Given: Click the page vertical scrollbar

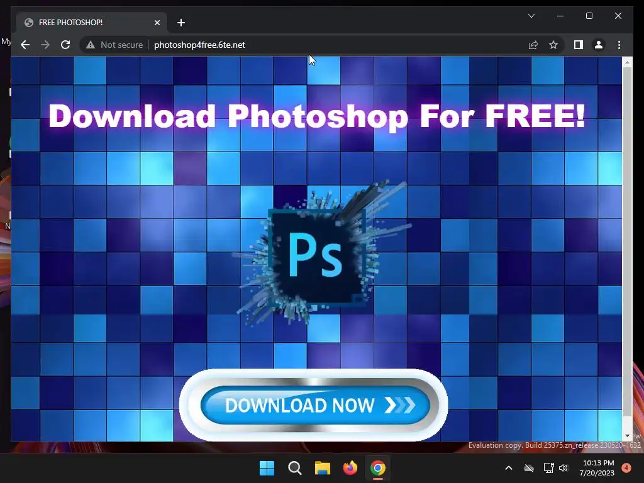Looking at the screenshot, I should pyautogui.click(x=627, y=241).
